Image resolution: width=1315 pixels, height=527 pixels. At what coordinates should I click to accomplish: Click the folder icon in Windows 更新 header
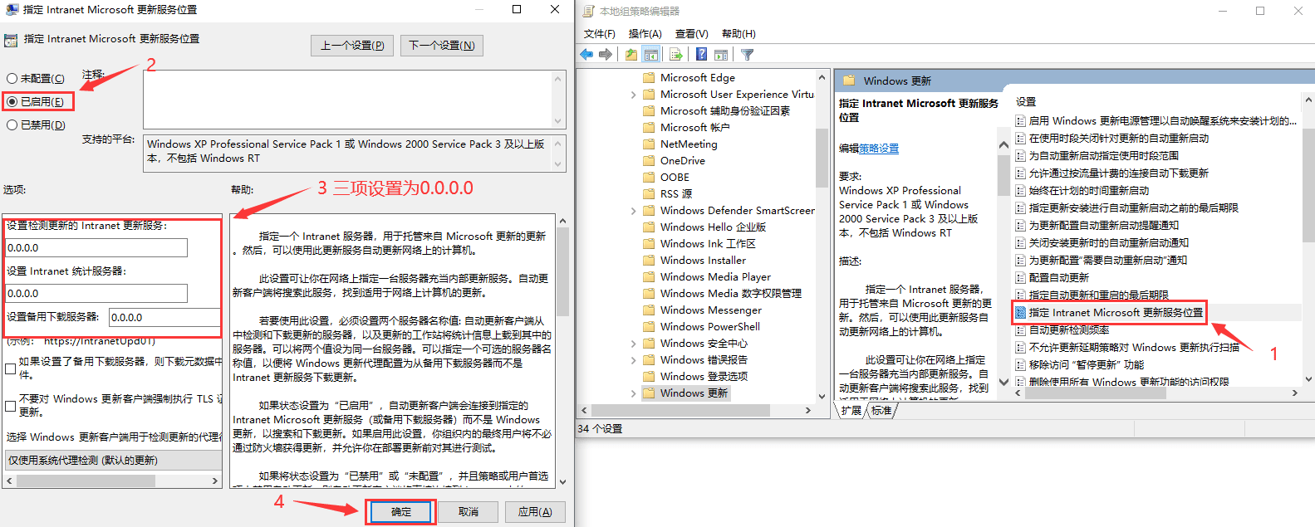849,81
